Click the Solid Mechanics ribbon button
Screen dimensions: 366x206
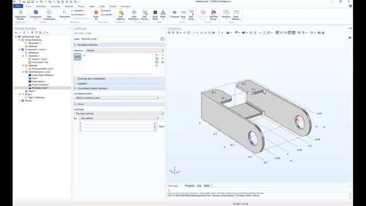(x=134, y=14)
